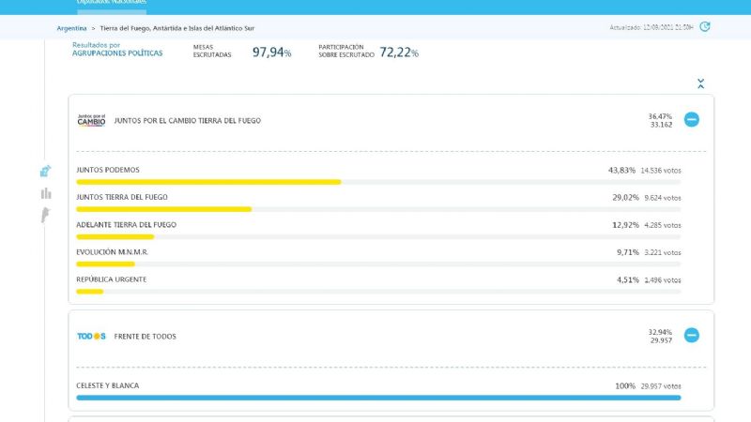Click the Juntos Tierra del Fuego progress bar
This screenshot has width=751, height=422.
(163, 209)
